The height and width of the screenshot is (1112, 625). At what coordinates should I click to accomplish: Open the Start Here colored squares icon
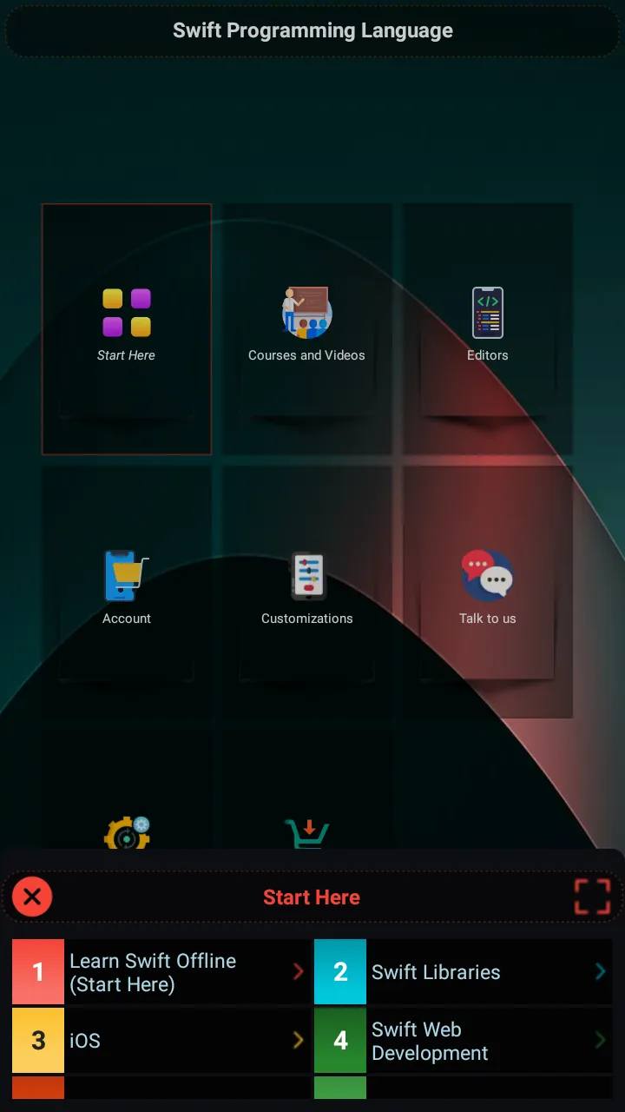tap(127, 313)
